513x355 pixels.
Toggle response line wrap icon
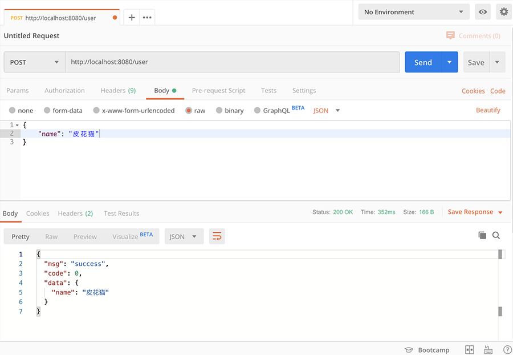[217, 236]
